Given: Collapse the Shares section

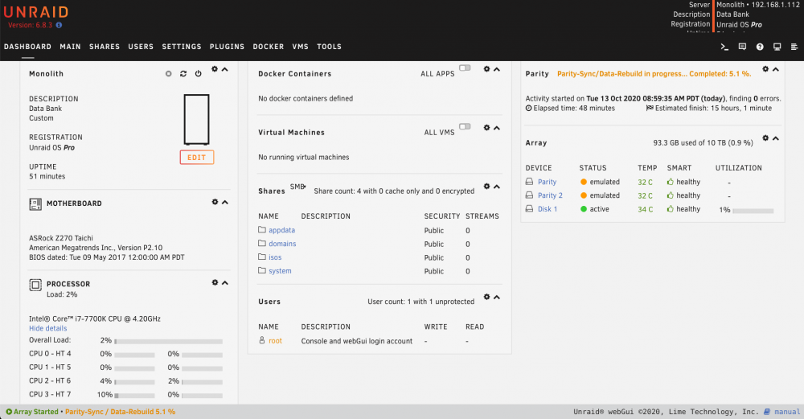Looking at the screenshot, I should tap(496, 186).
